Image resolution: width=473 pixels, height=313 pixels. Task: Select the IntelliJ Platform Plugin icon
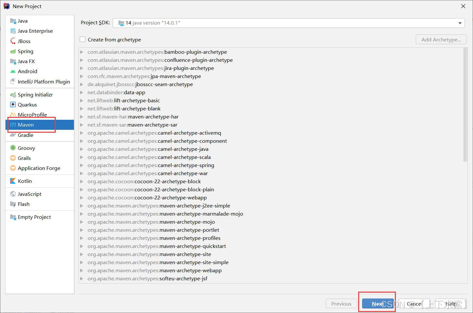13,82
